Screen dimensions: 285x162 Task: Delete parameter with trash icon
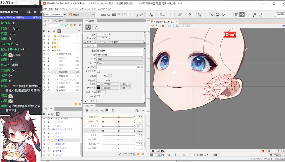pyautogui.click(x=143, y=154)
